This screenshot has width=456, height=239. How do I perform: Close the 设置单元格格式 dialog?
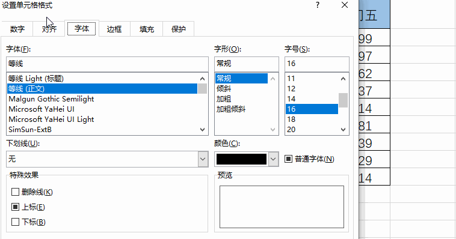pos(345,5)
